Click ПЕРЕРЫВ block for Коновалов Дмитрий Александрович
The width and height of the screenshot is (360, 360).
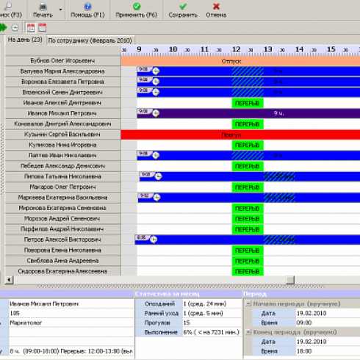click(248, 124)
